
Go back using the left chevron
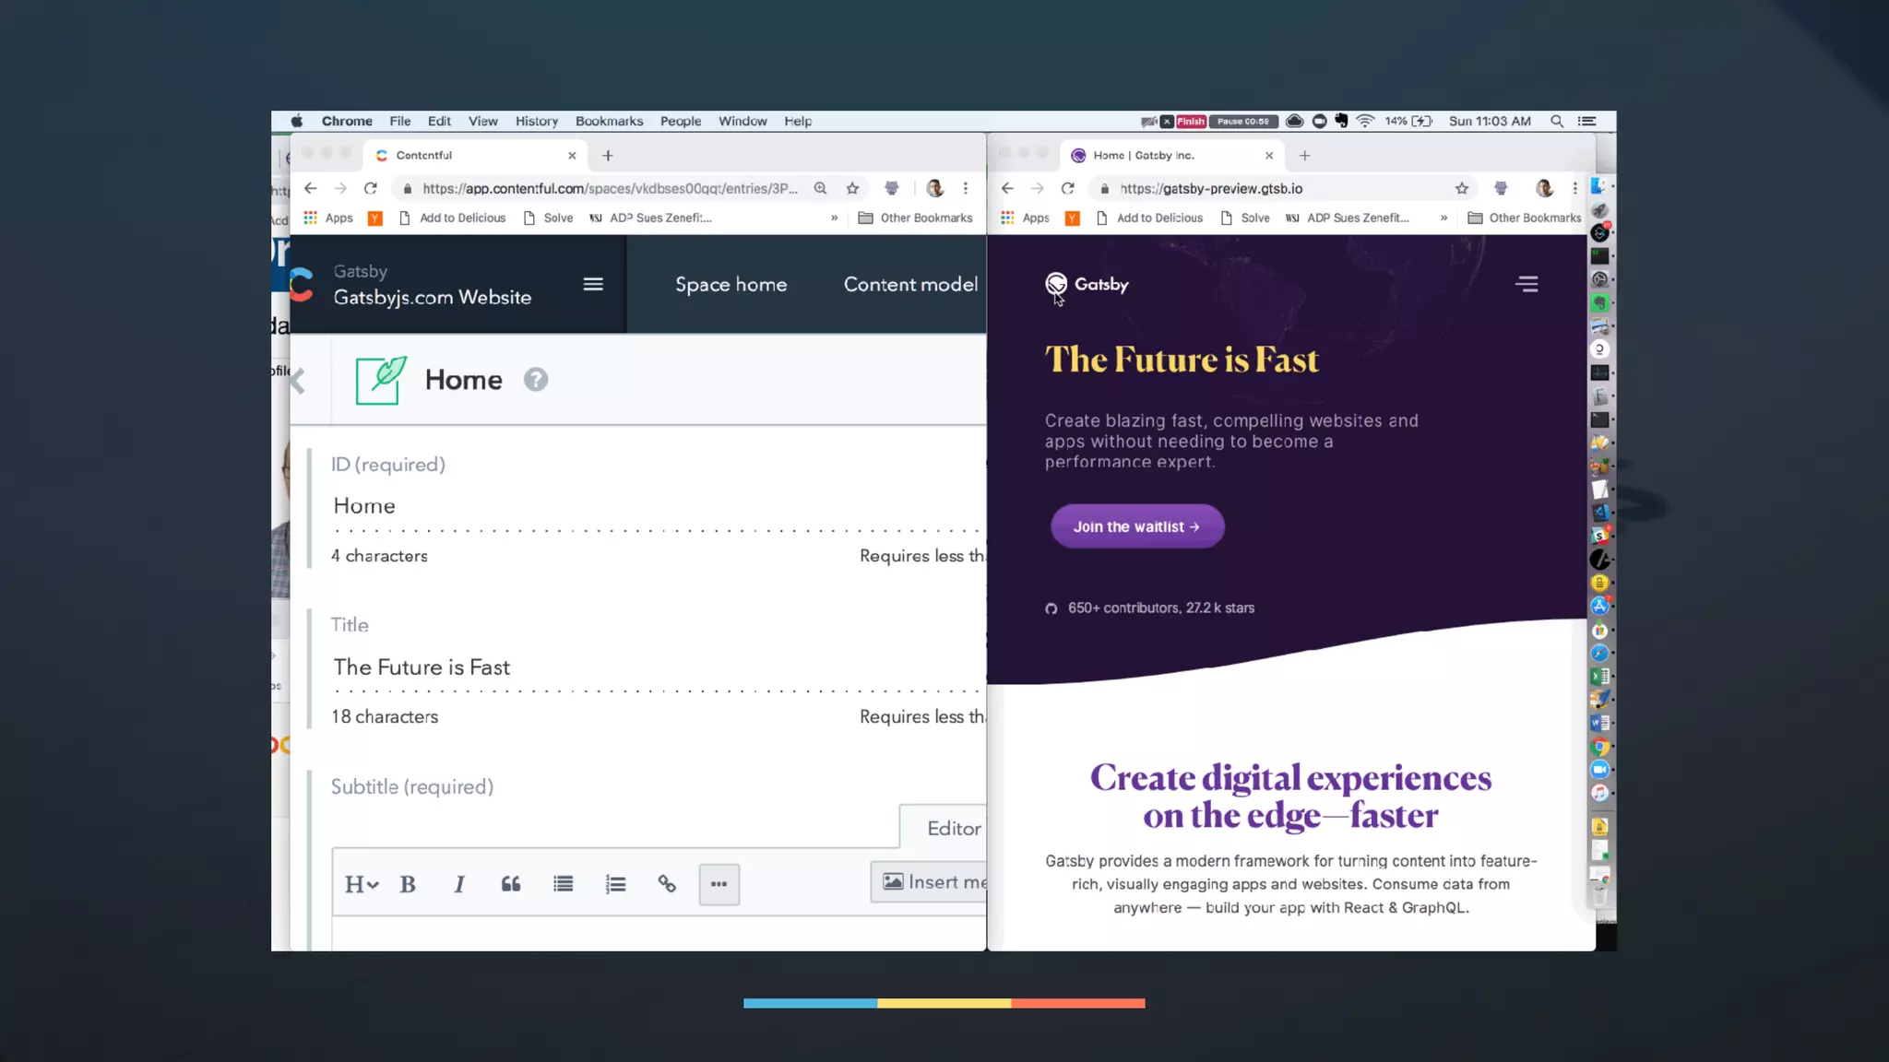298,380
